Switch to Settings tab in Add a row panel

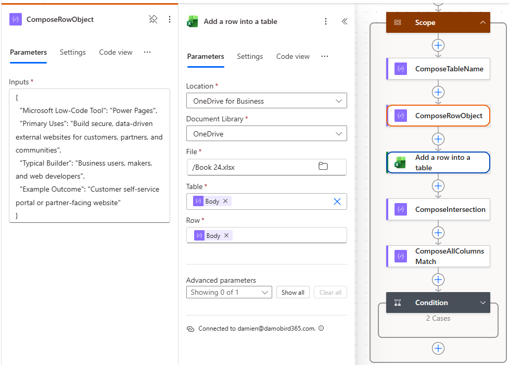pyautogui.click(x=250, y=57)
